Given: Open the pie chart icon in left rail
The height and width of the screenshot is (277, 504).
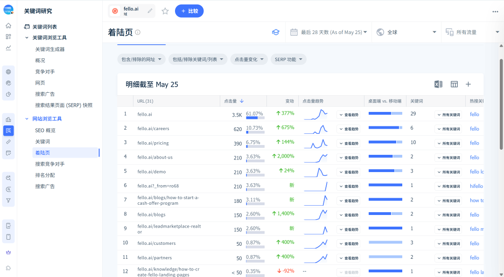Looking at the screenshot, I should point(8,94).
